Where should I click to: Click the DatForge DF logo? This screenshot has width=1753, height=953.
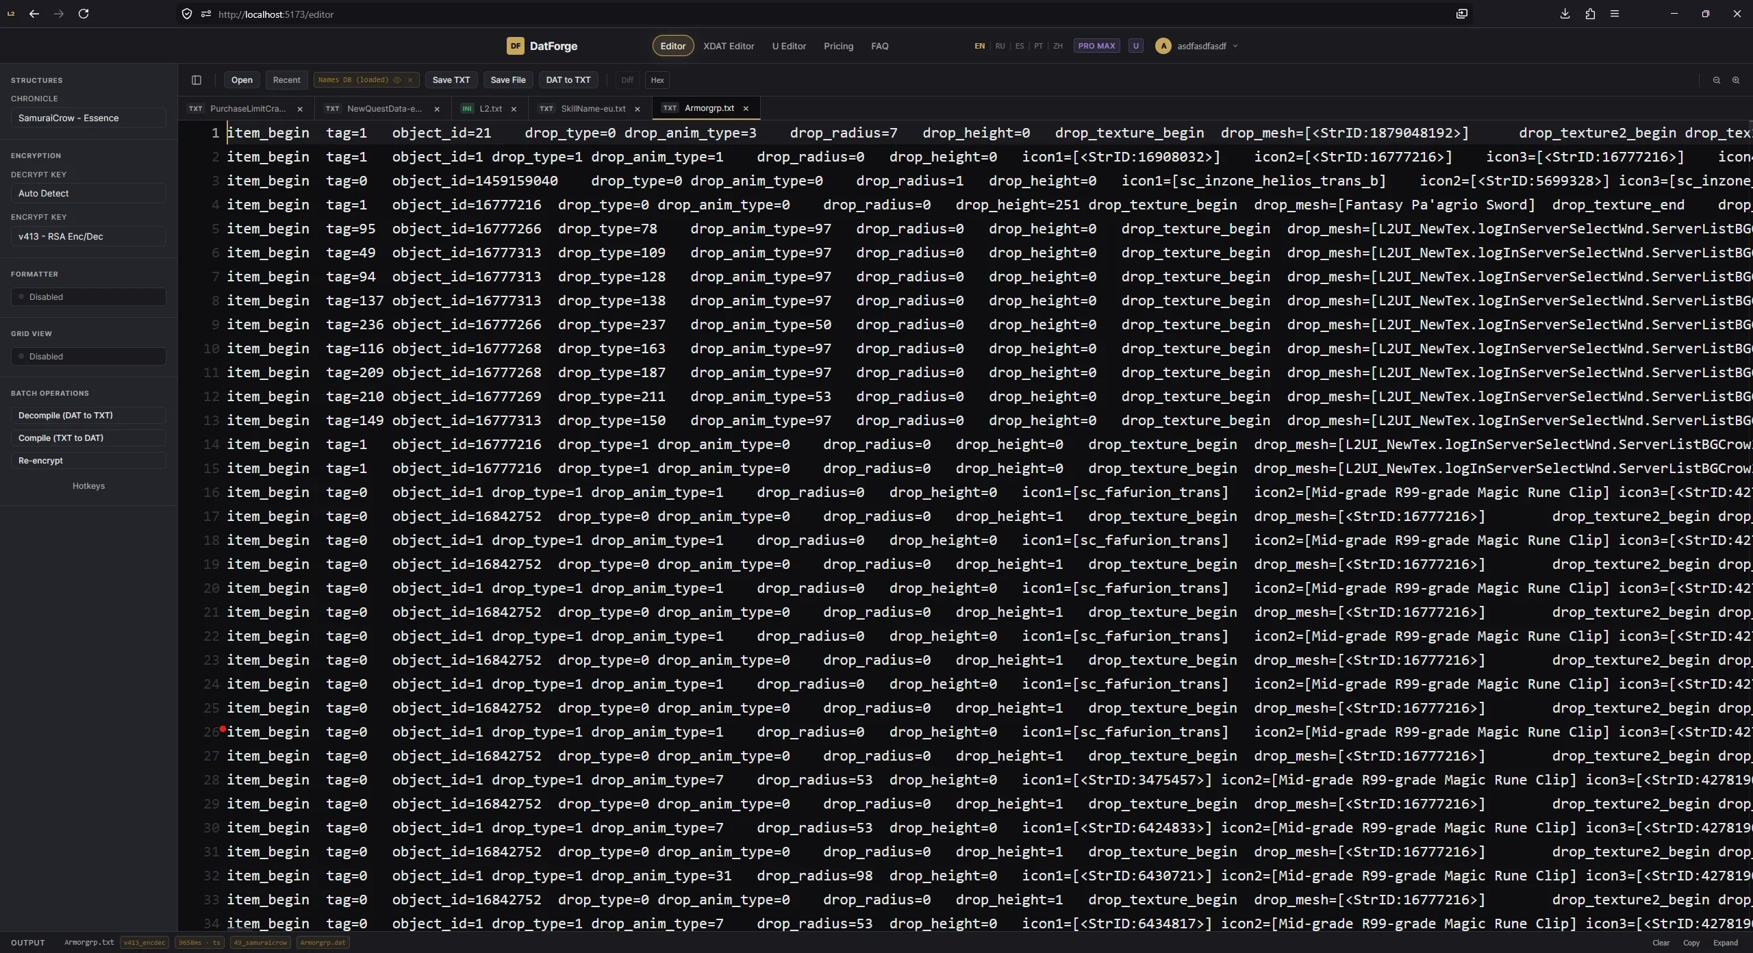(x=515, y=46)
